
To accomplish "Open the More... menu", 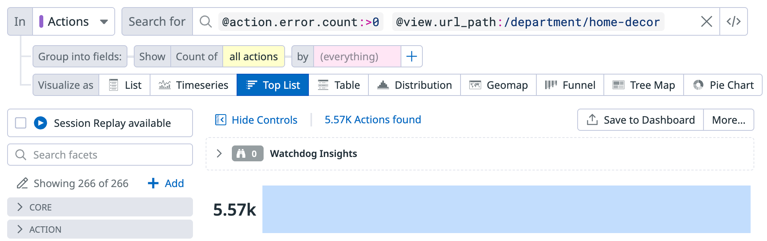I will 728,120.
